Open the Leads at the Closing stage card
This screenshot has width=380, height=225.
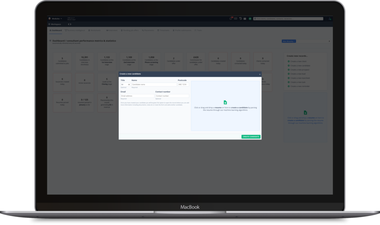107,82
